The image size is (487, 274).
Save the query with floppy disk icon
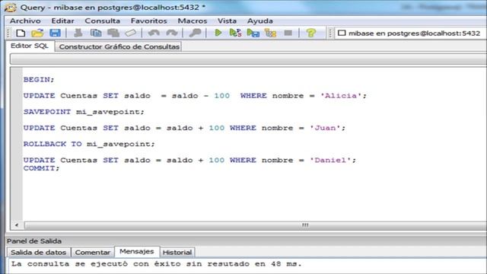click(x=55, y=33)
